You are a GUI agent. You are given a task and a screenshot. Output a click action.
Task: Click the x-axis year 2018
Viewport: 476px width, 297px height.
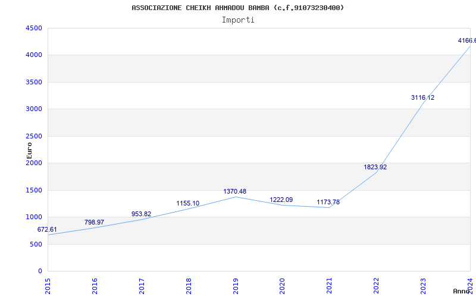[189, 286]
